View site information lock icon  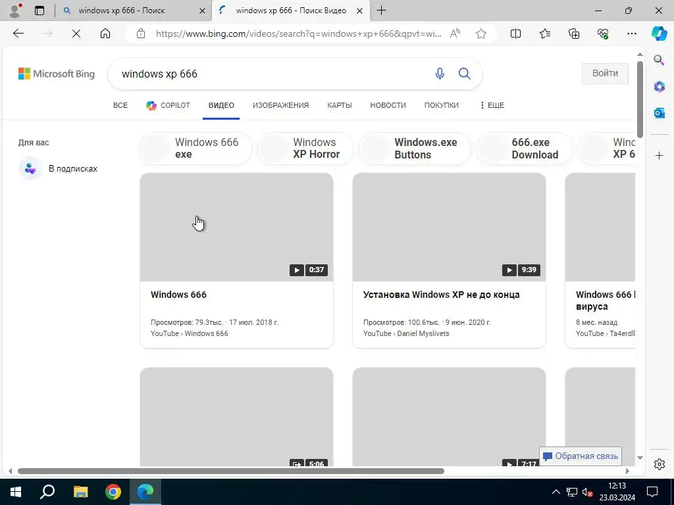click(x=141, y=34)
